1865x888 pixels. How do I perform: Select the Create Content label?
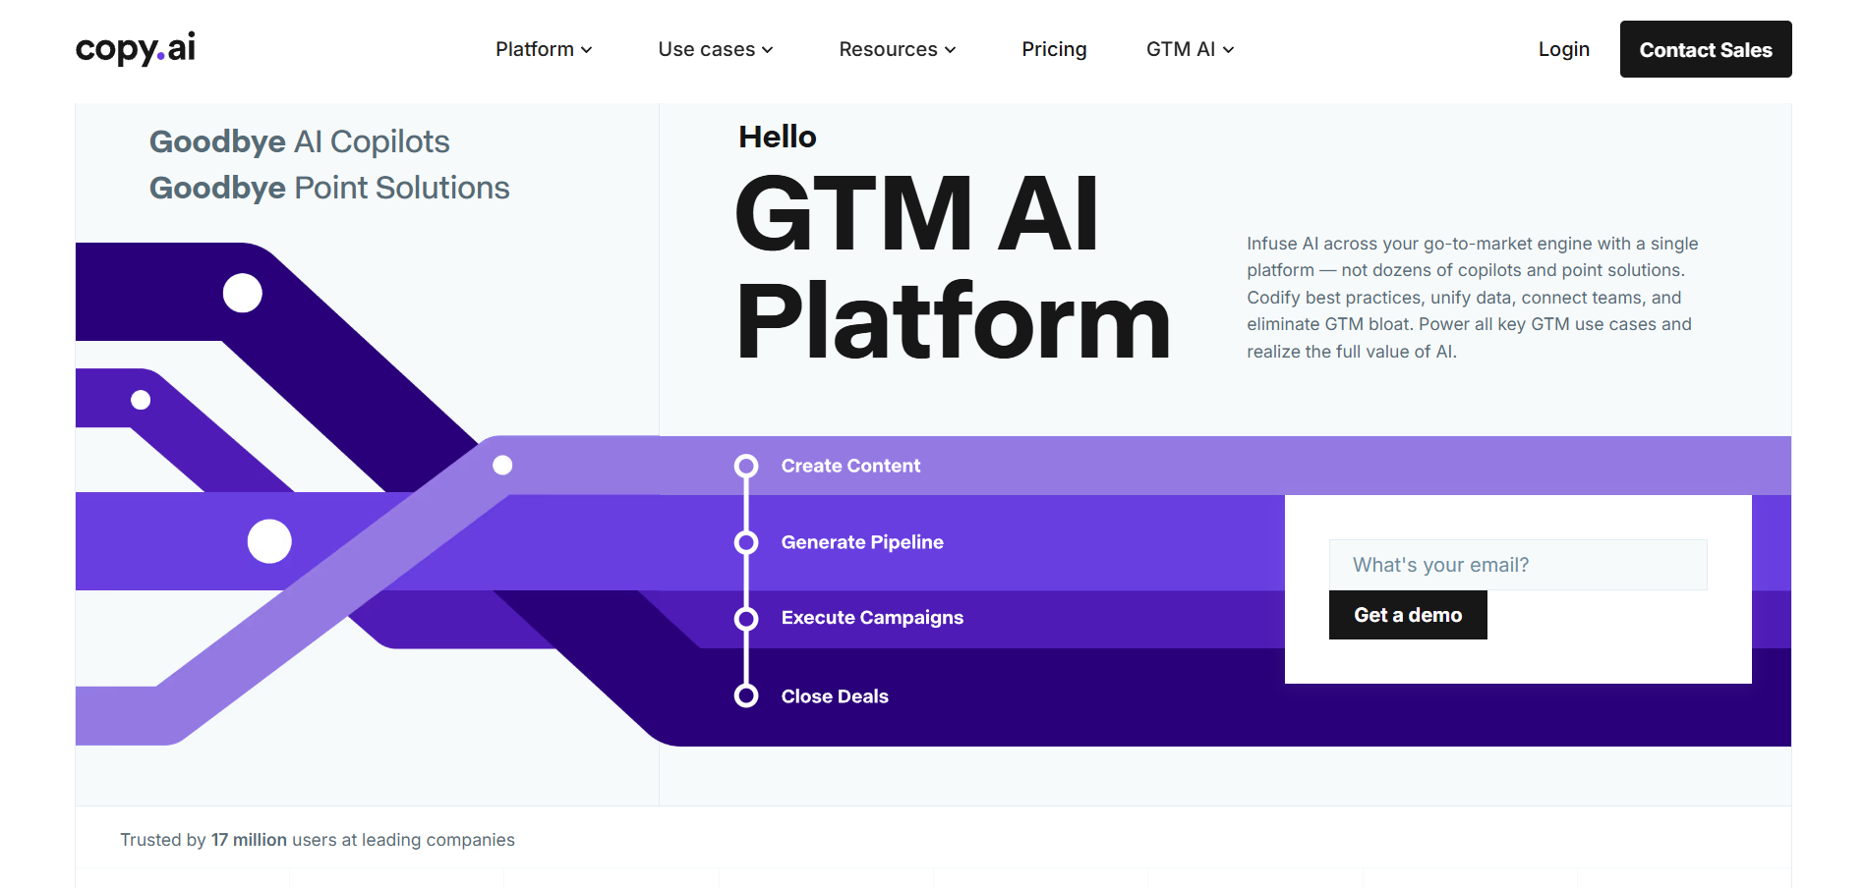pos(850,466)
